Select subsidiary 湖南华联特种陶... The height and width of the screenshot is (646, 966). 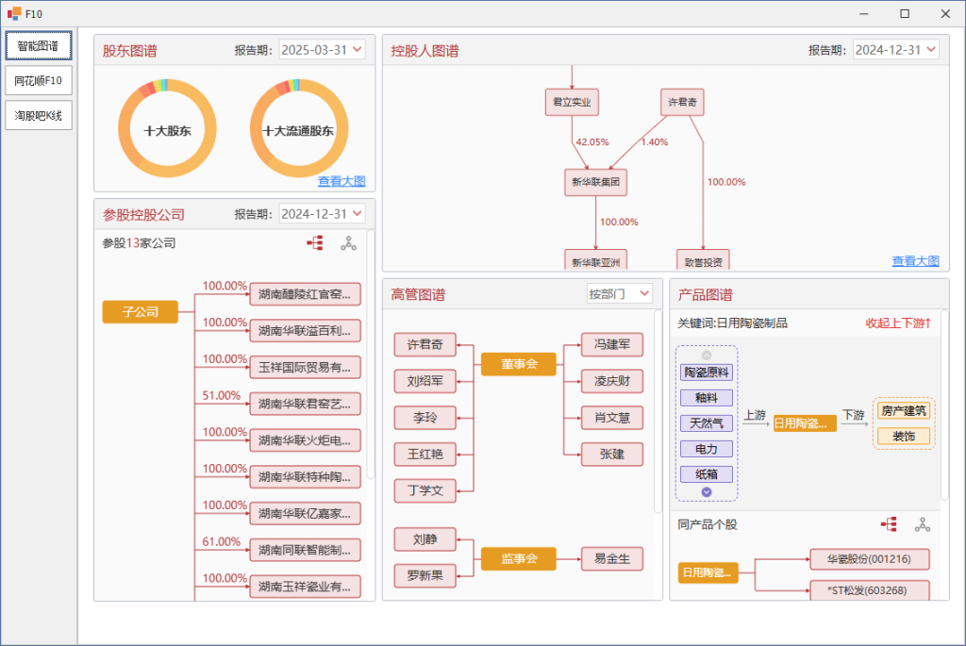[x=305, y=476]
